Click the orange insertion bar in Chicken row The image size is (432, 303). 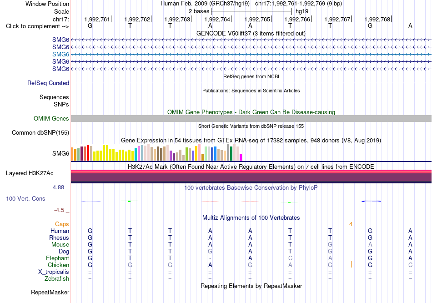click(x=351, y=265)
